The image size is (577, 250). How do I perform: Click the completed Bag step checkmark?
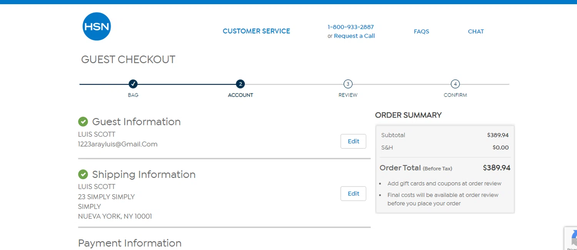pos(133,84)
